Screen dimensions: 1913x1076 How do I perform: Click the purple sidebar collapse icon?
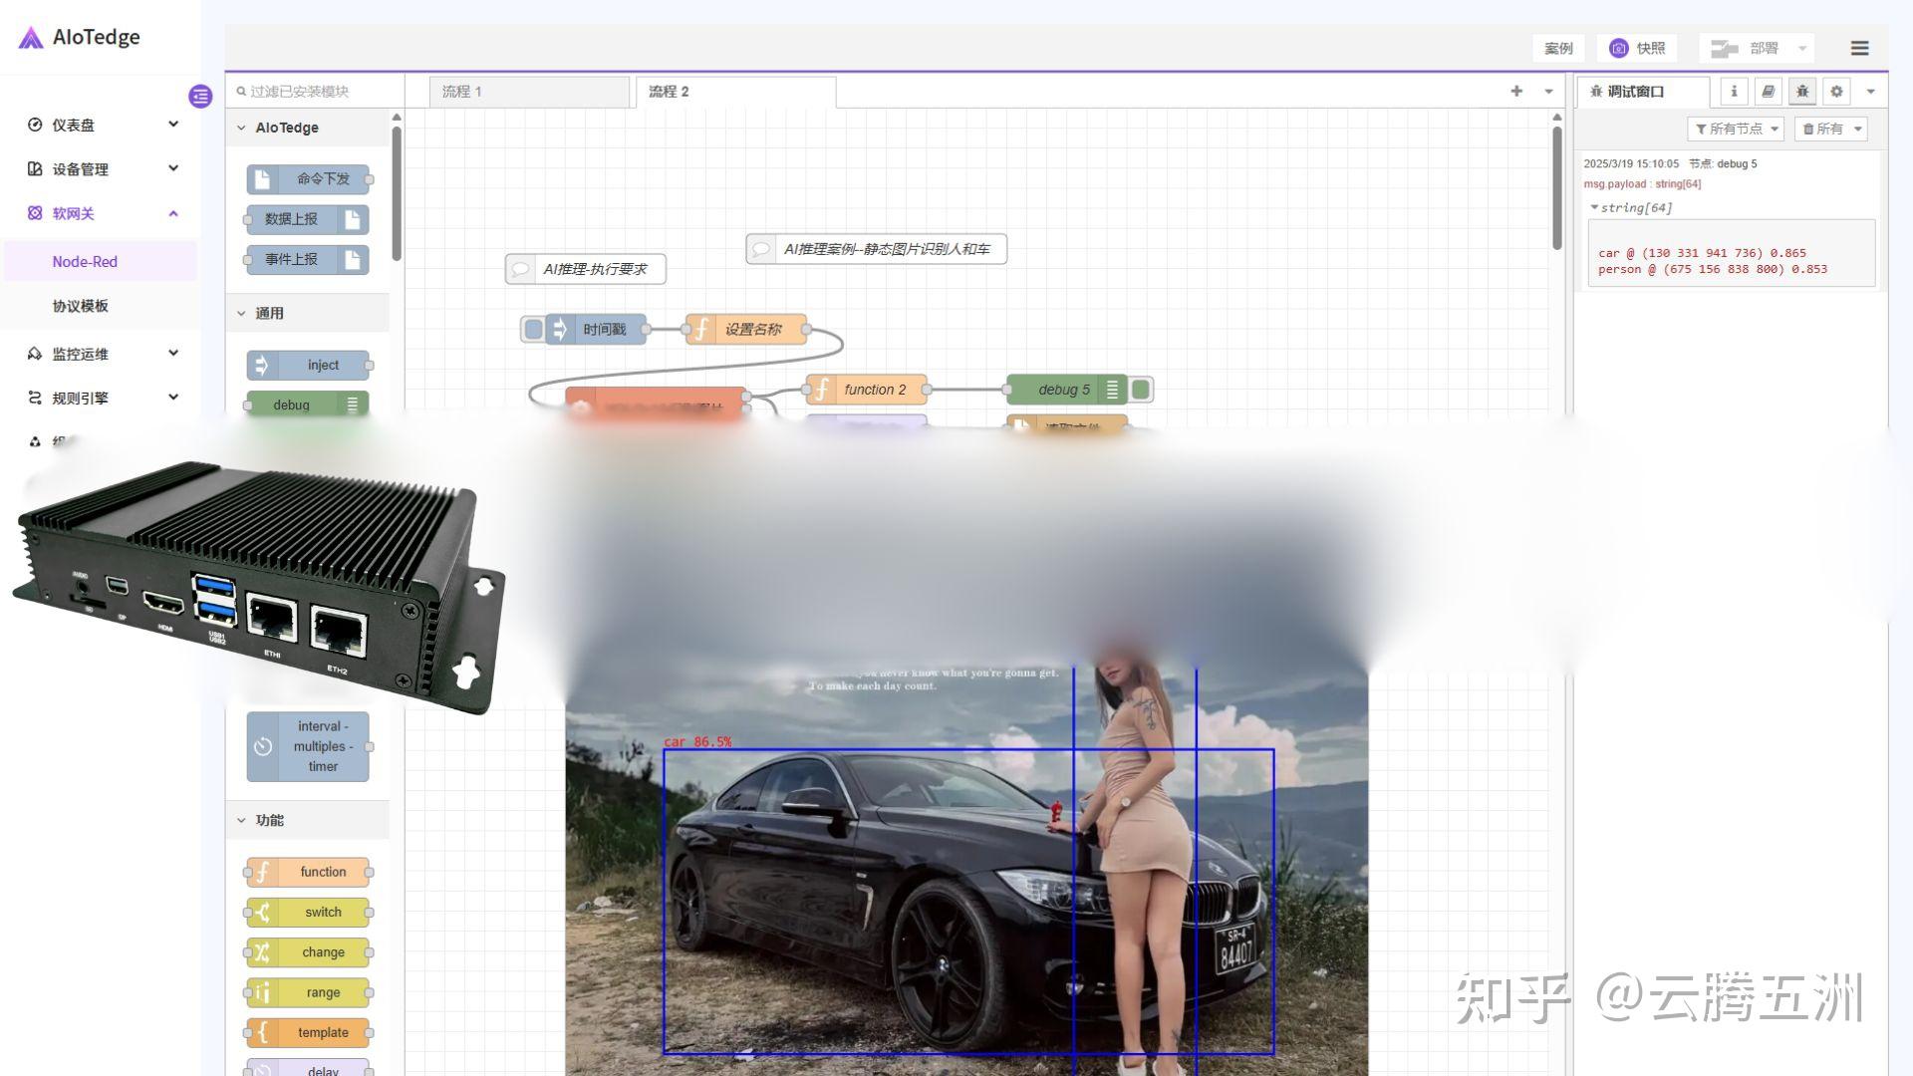point(200,97)
